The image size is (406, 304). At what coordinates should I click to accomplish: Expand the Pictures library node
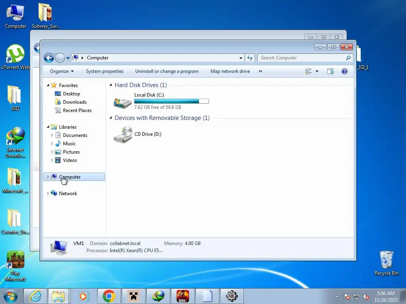point(52,152)
